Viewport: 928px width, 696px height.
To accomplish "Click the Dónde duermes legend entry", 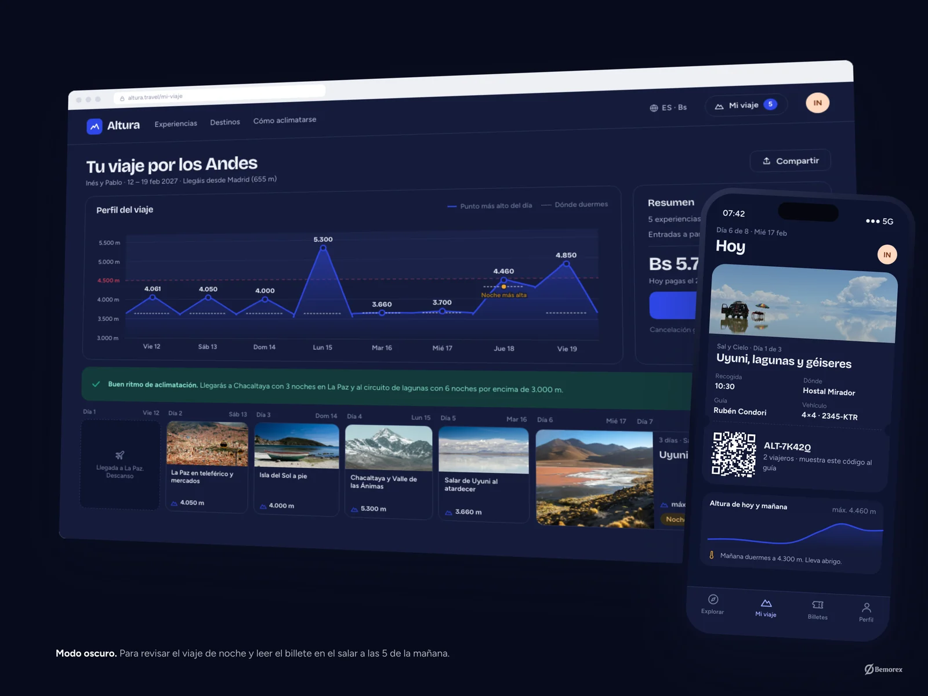I will click(575, 205).
